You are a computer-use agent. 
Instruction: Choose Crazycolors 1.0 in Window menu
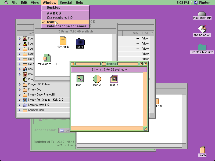coord(65,18)
